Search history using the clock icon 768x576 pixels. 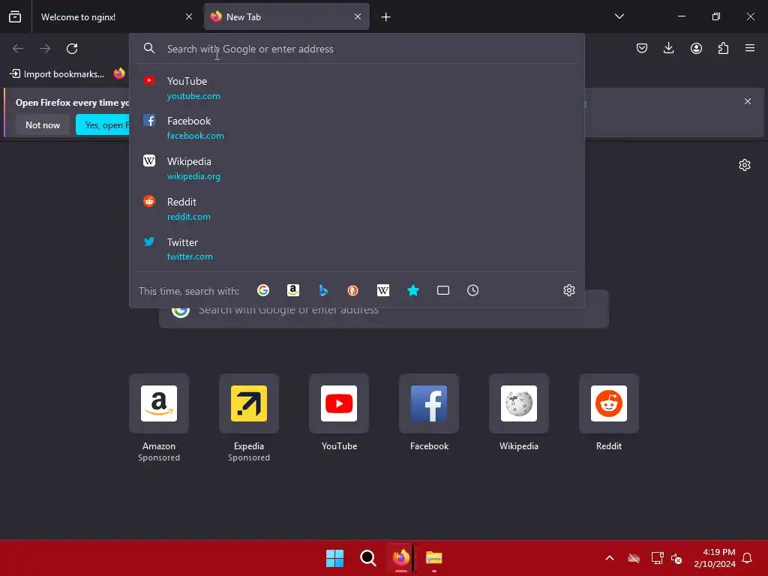tap(472, 290)
